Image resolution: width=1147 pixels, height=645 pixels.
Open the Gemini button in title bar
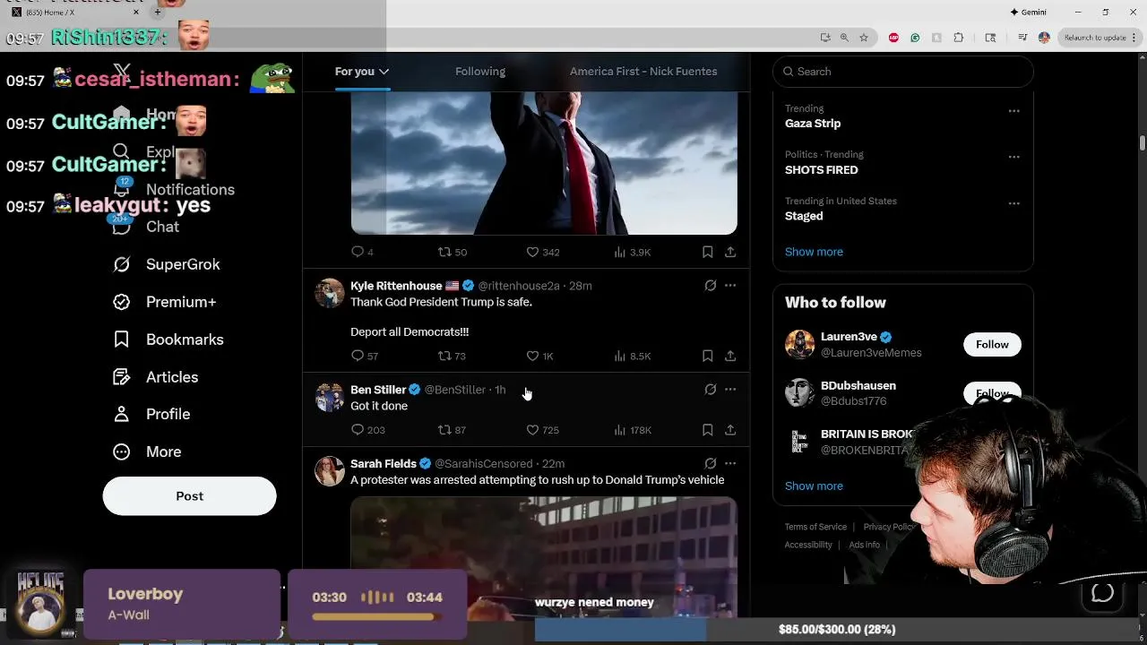(1028, 12)
